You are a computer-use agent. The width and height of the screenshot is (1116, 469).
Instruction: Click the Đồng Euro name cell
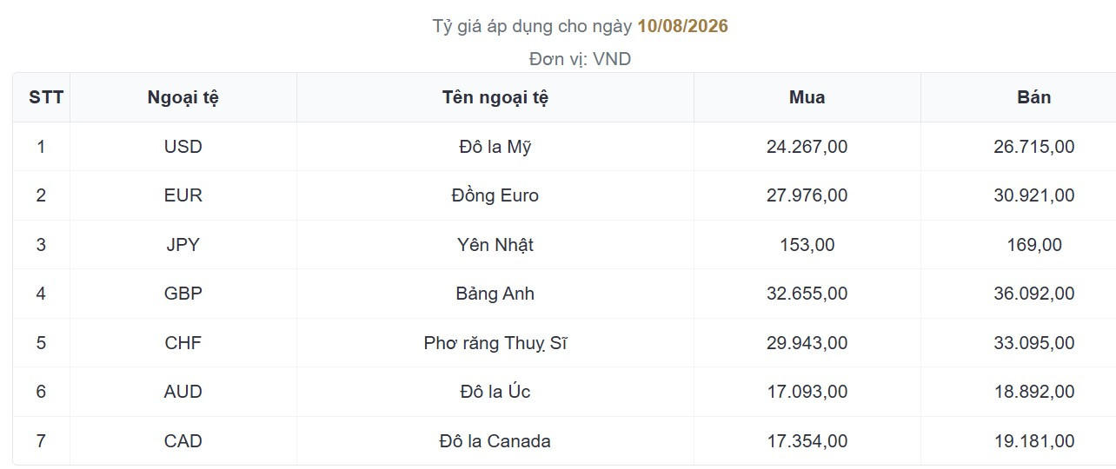(495, 195)
